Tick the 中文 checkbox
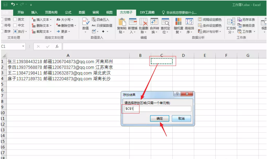Screen dimensions: 267x159 pos(15,25)
